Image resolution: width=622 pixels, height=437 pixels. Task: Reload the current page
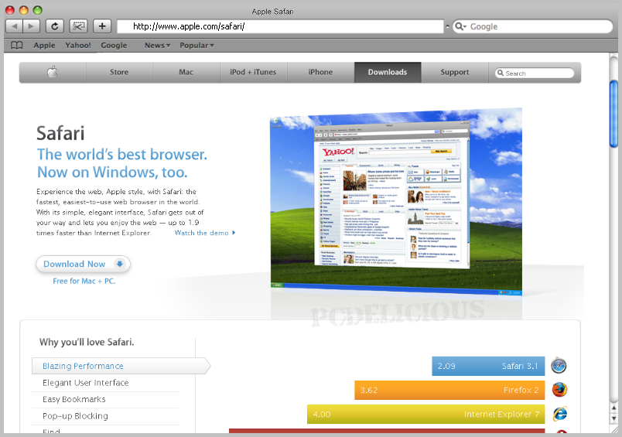tap(55, 26)
